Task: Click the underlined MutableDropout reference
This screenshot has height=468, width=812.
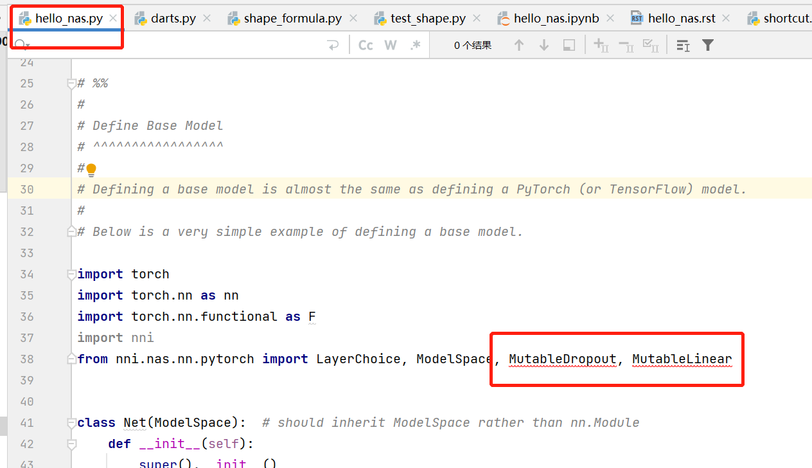Action: pos(562,359)
